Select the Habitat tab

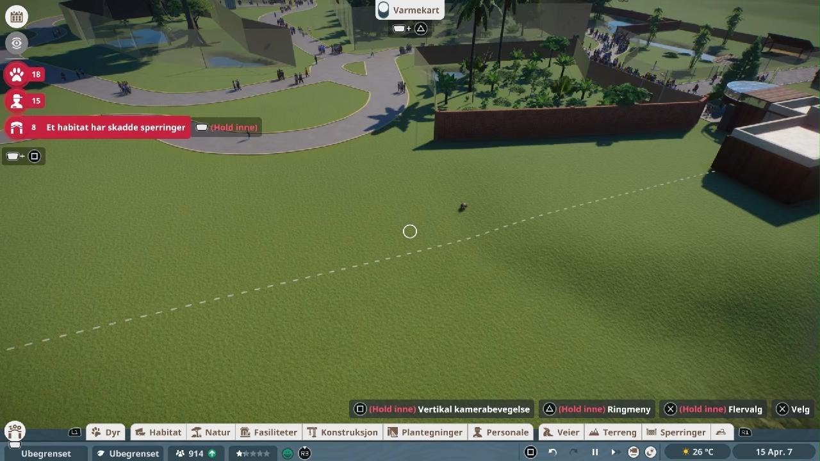[x=158, y=432]
